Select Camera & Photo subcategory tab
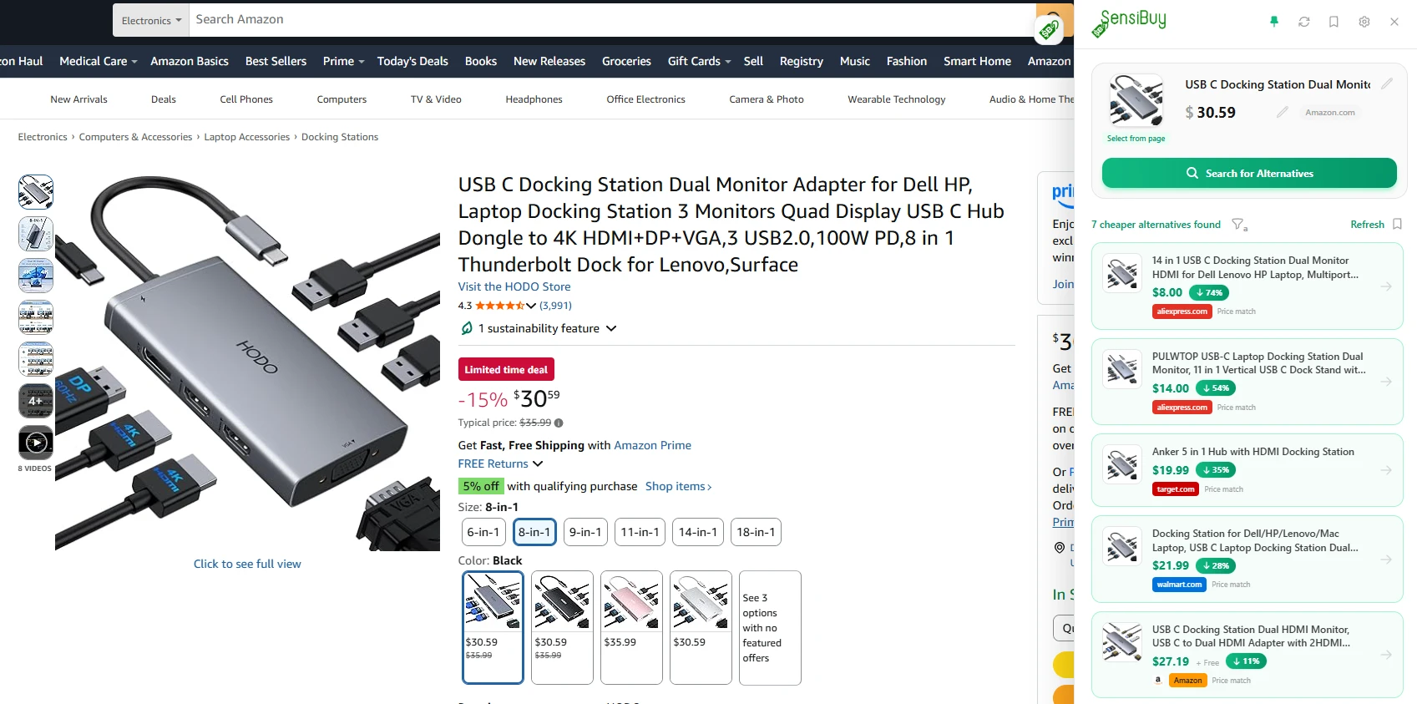The height and width of the screenshot is (704, 1417). coord(767,99)
